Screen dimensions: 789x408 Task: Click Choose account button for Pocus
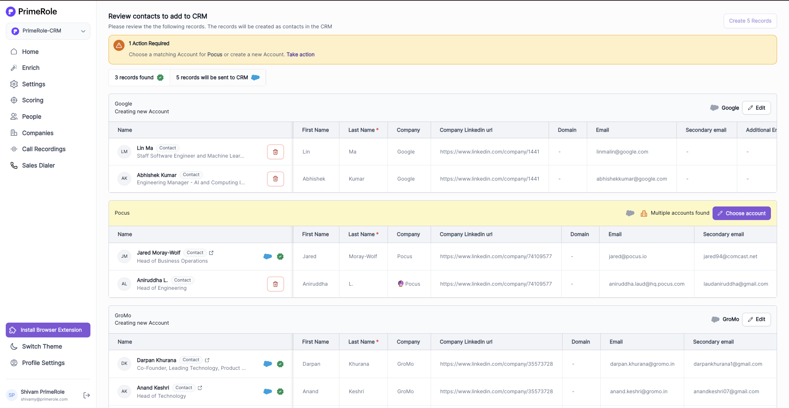click(741, 213)
